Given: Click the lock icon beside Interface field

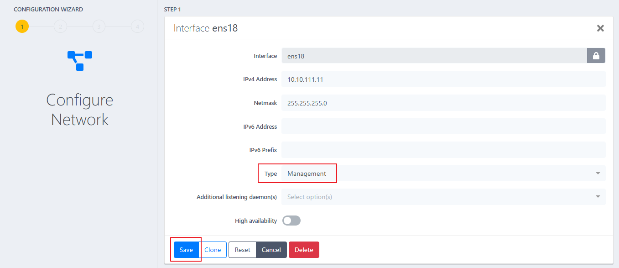Looking at the screenshot, I should [596, 56].
